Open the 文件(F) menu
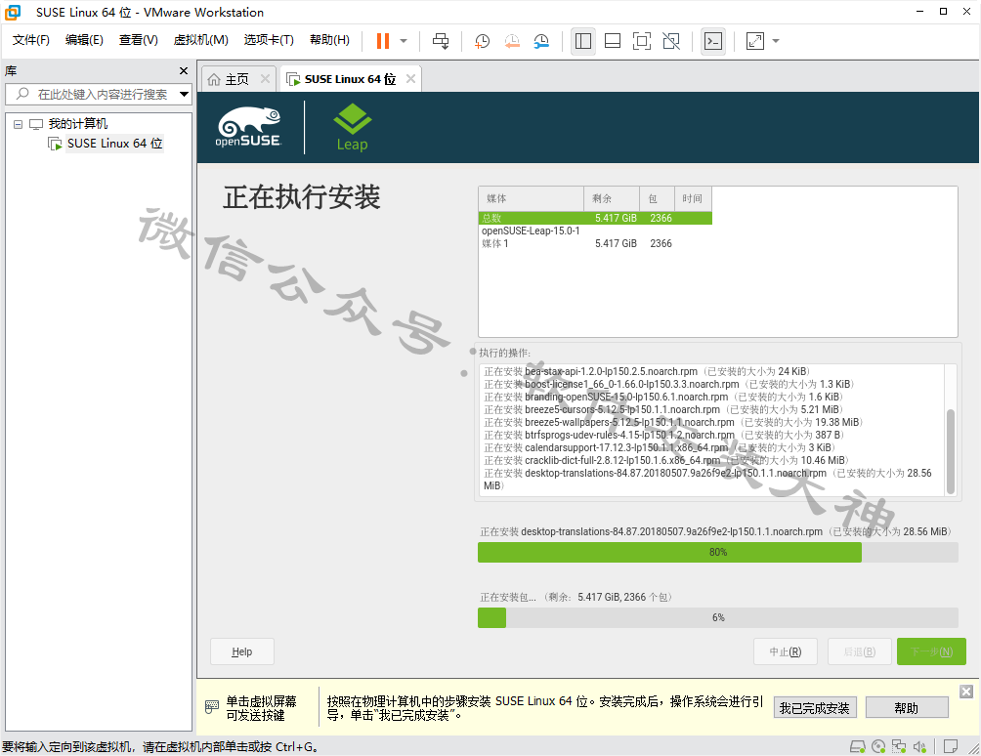Viewport: 981px width, 756px height. coord(30,40)
